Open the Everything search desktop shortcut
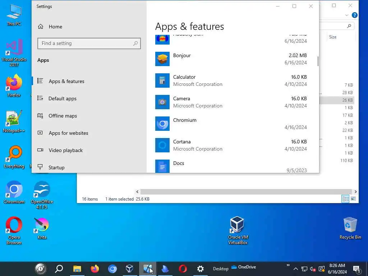 click(x=14, y=157)
